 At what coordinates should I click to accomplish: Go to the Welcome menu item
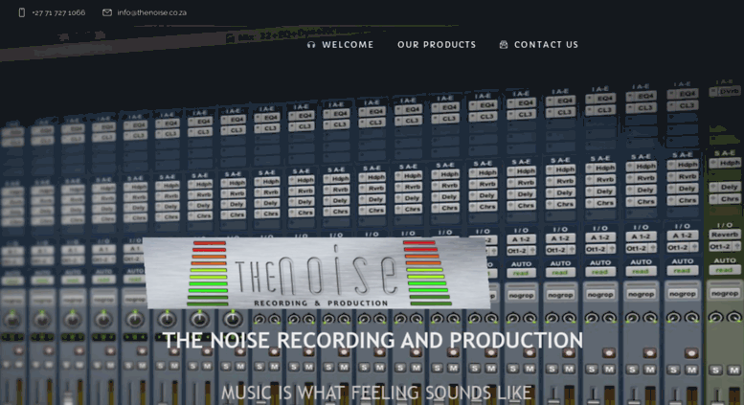[x=348, y=45]
